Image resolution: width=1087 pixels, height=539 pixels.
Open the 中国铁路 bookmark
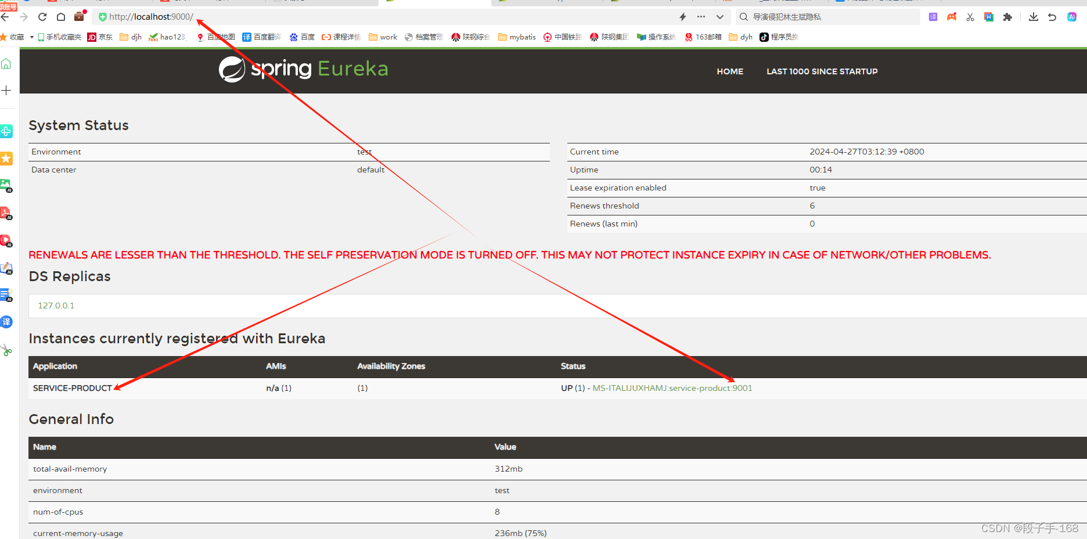point(563,37)
